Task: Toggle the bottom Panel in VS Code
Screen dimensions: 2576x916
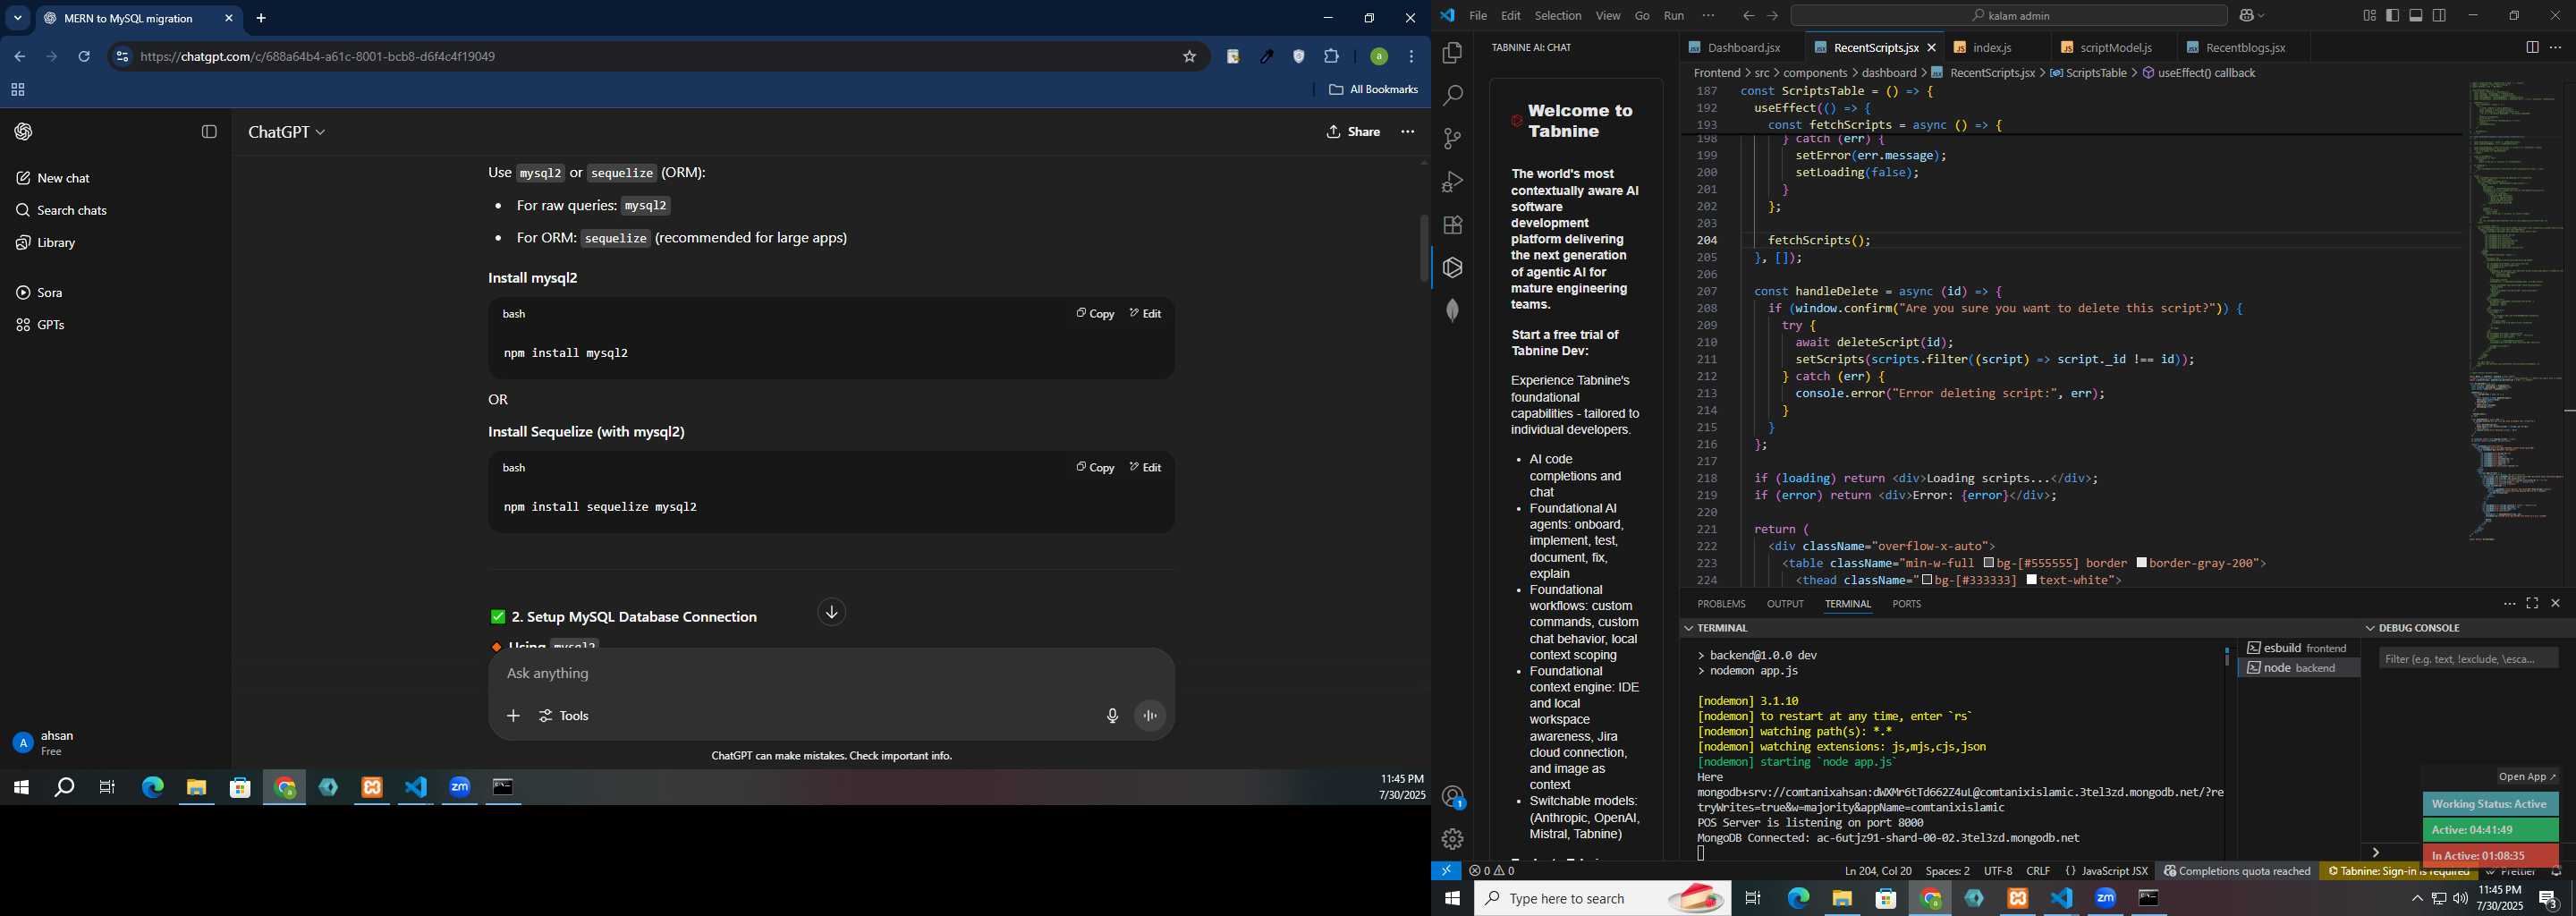Action: point(2416,16)
